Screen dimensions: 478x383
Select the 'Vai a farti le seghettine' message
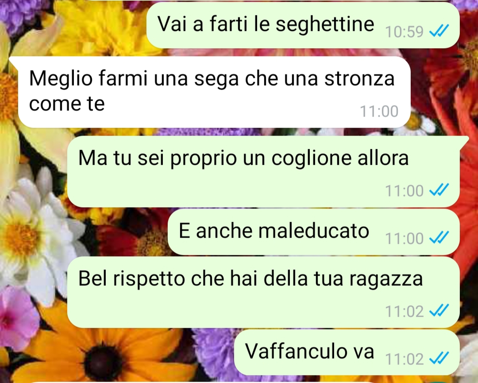303,26
